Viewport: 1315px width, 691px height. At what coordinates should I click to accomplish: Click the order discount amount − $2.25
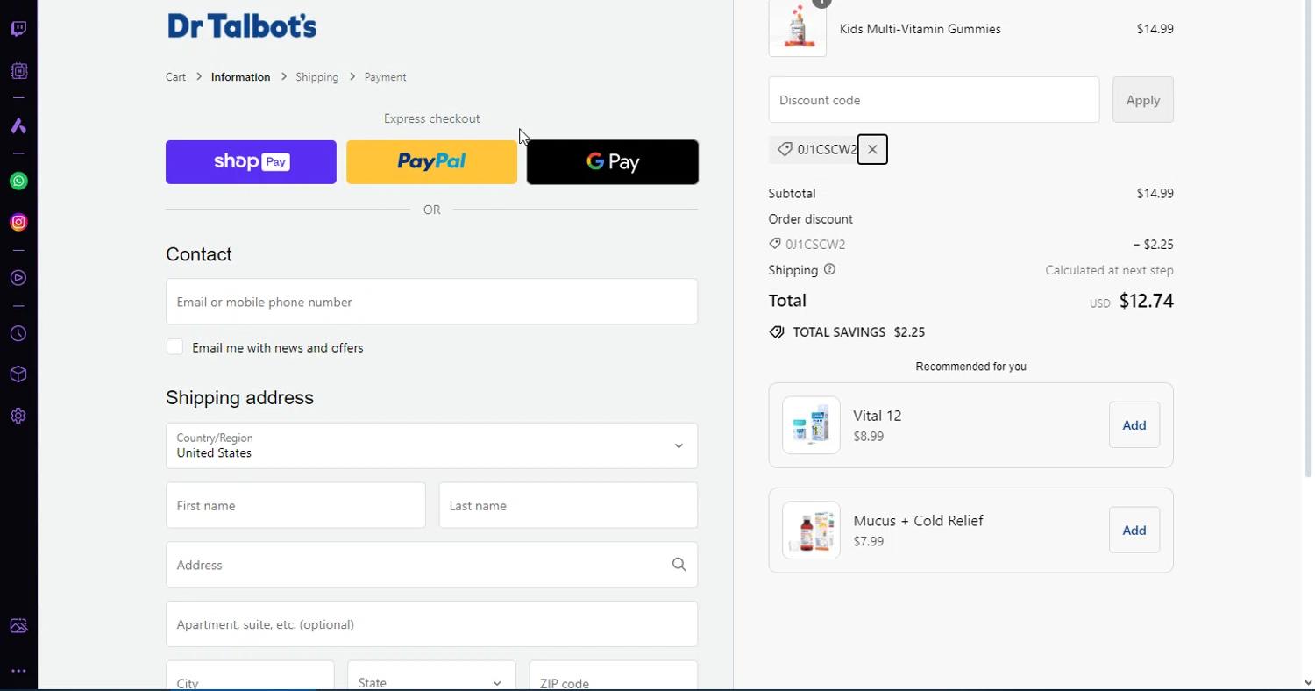[x=1153, y=245]
